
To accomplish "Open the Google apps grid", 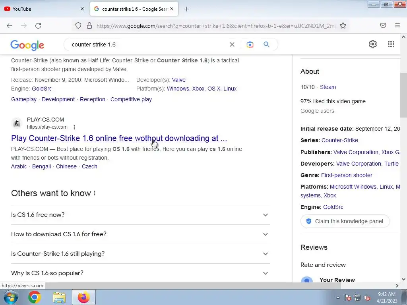I will click(391, 44).
